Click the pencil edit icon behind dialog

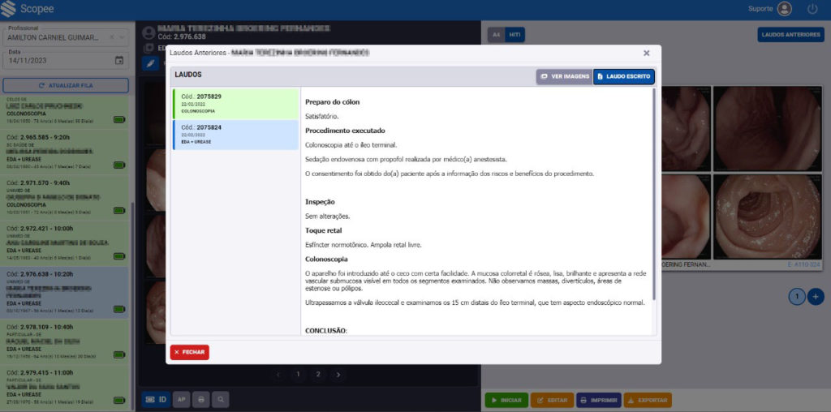click(150, 63)
